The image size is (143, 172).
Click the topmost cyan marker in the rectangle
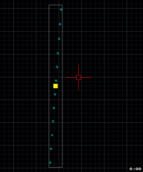tap(61, 10)
